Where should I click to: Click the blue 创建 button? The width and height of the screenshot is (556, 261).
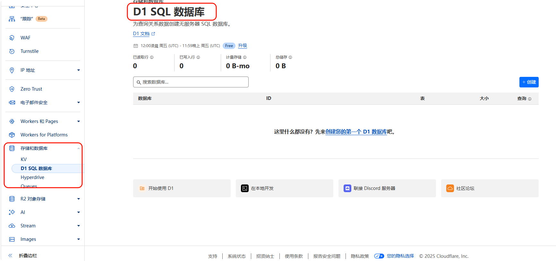pyautogui.click(x=529, y=82)
